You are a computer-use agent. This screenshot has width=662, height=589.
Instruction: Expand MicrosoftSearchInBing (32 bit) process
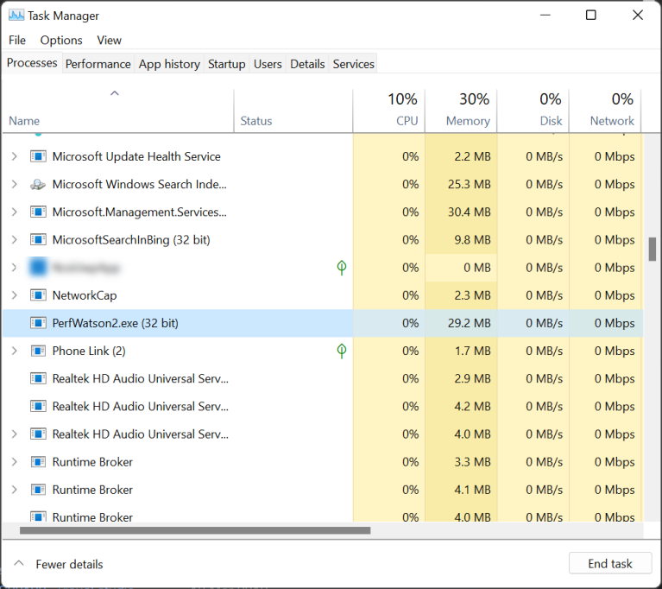point(15,240)
